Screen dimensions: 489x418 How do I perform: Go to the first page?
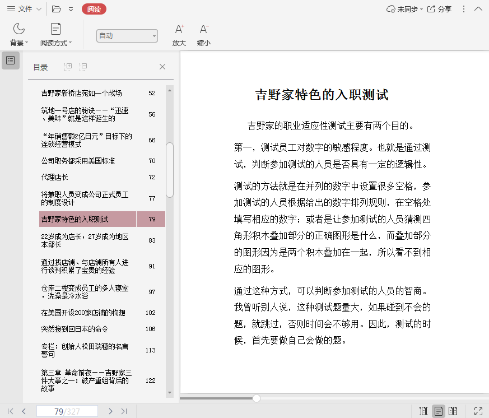pos(10,411)
